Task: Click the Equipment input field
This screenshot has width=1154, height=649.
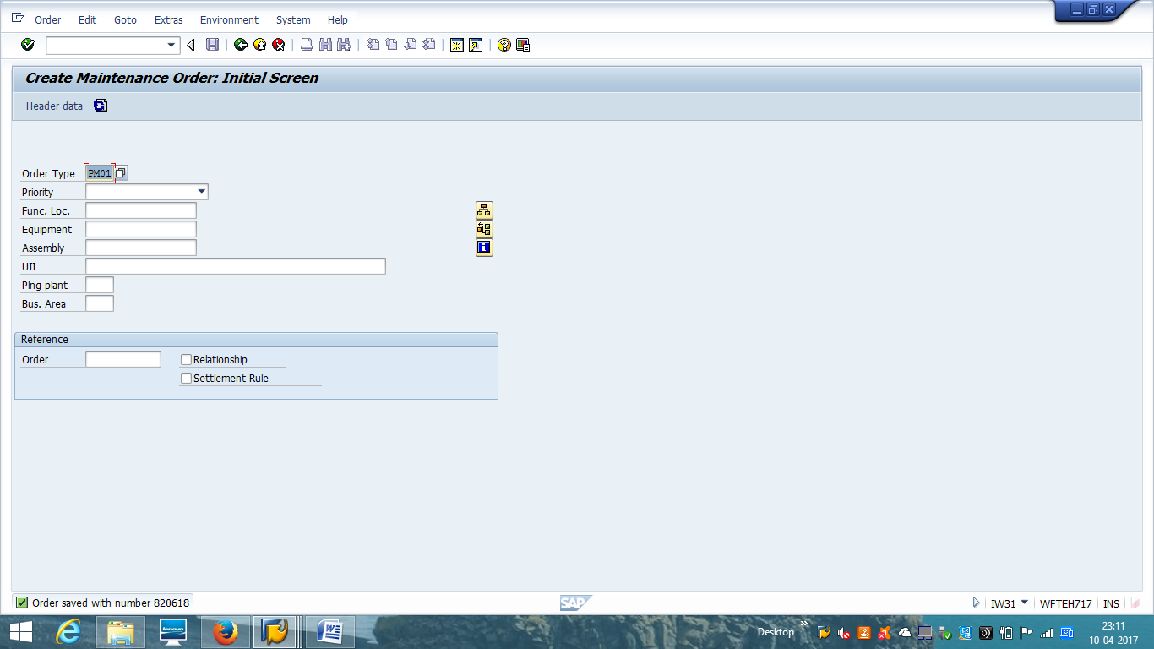Action: point(141,229)
